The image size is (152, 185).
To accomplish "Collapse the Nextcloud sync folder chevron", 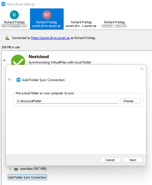I will (x=4, y=60).
